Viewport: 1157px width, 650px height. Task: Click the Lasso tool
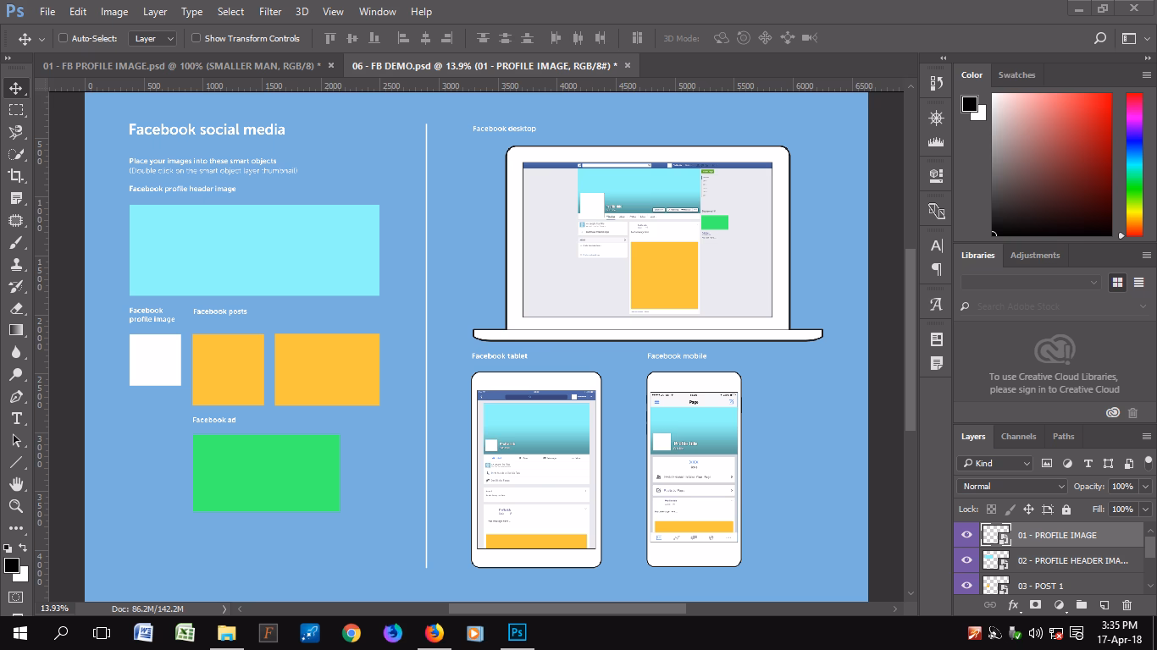coord(16,132)
